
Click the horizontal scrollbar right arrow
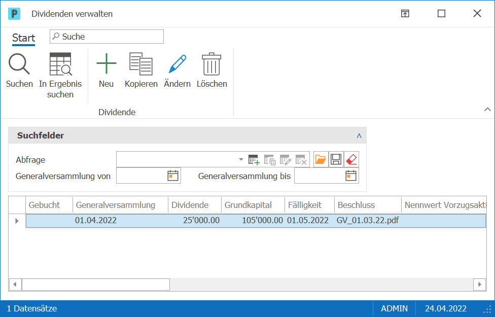[480, 285]
